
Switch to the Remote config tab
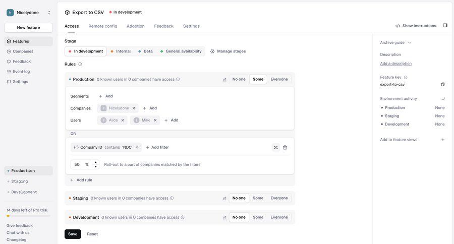click(103, 26)
